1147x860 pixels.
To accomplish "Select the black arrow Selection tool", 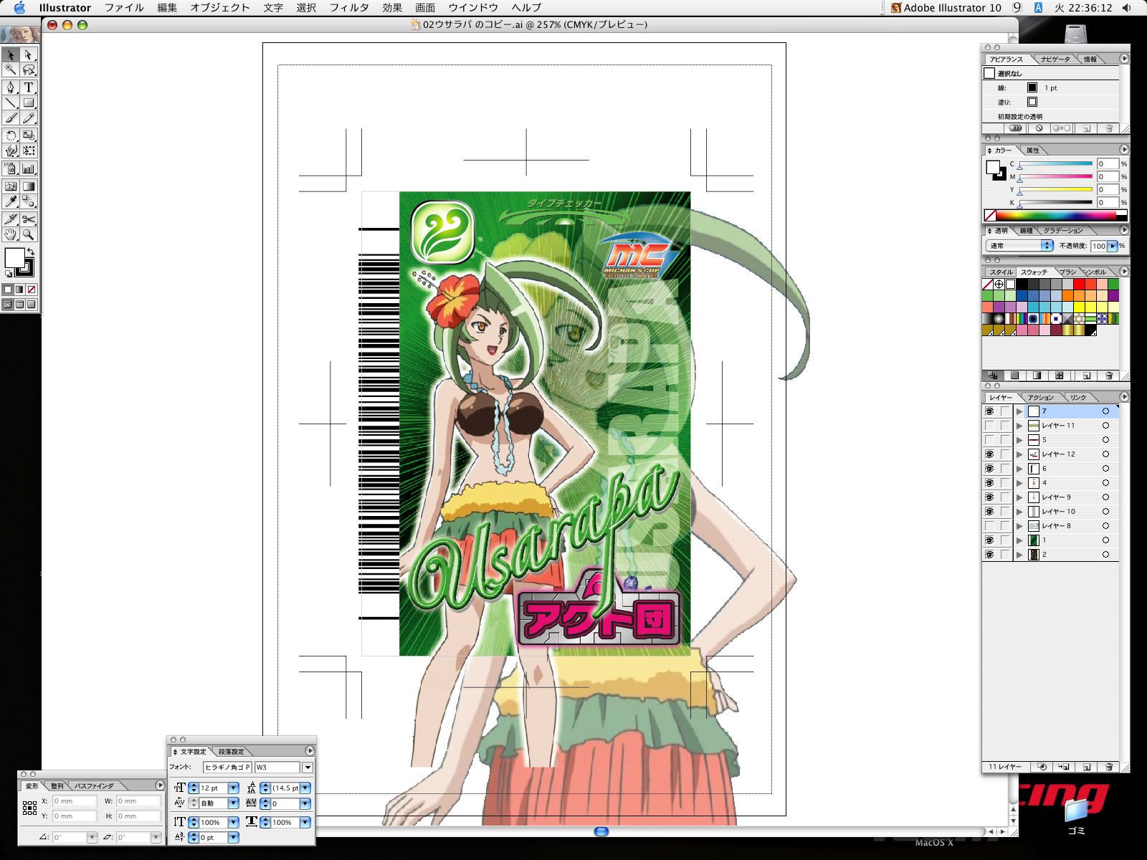I will (x=11, y=54).
